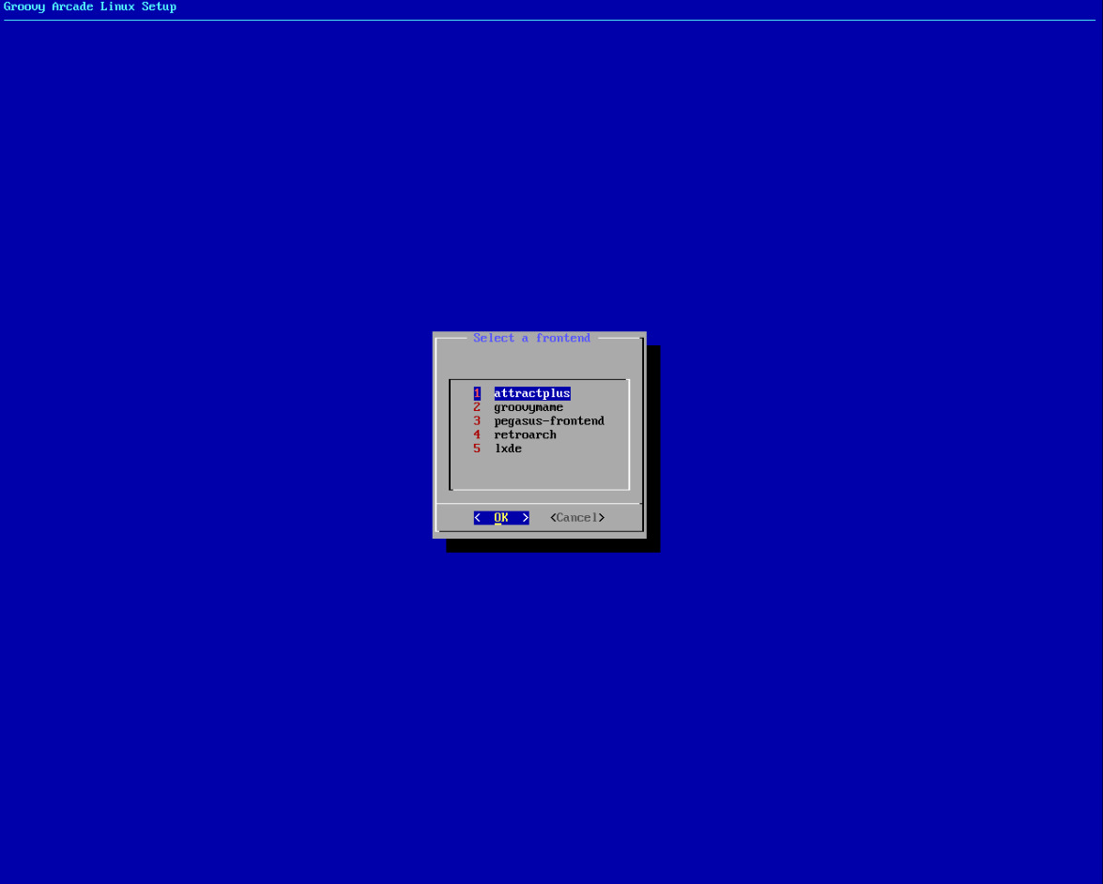Image resolution: width=1103 pixels, height=884 pixels.
Task: Click the number 3 beside pegasus-frontend
Action: coord(476,420)
